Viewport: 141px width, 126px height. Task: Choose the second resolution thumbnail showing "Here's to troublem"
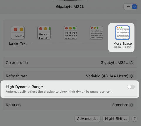(44, 33)
